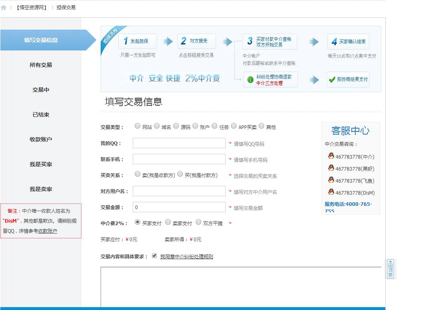Click the 回顶部 back-to-top icon
The width and height of the screenshot is (427, 310).
pos(391,269)
